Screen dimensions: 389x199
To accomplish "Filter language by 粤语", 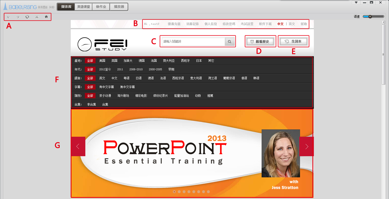I will [x=126, y=78].
